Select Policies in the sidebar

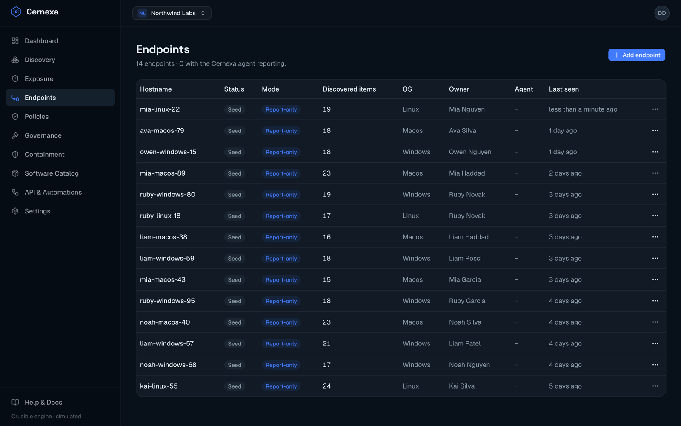pos(60,117)
